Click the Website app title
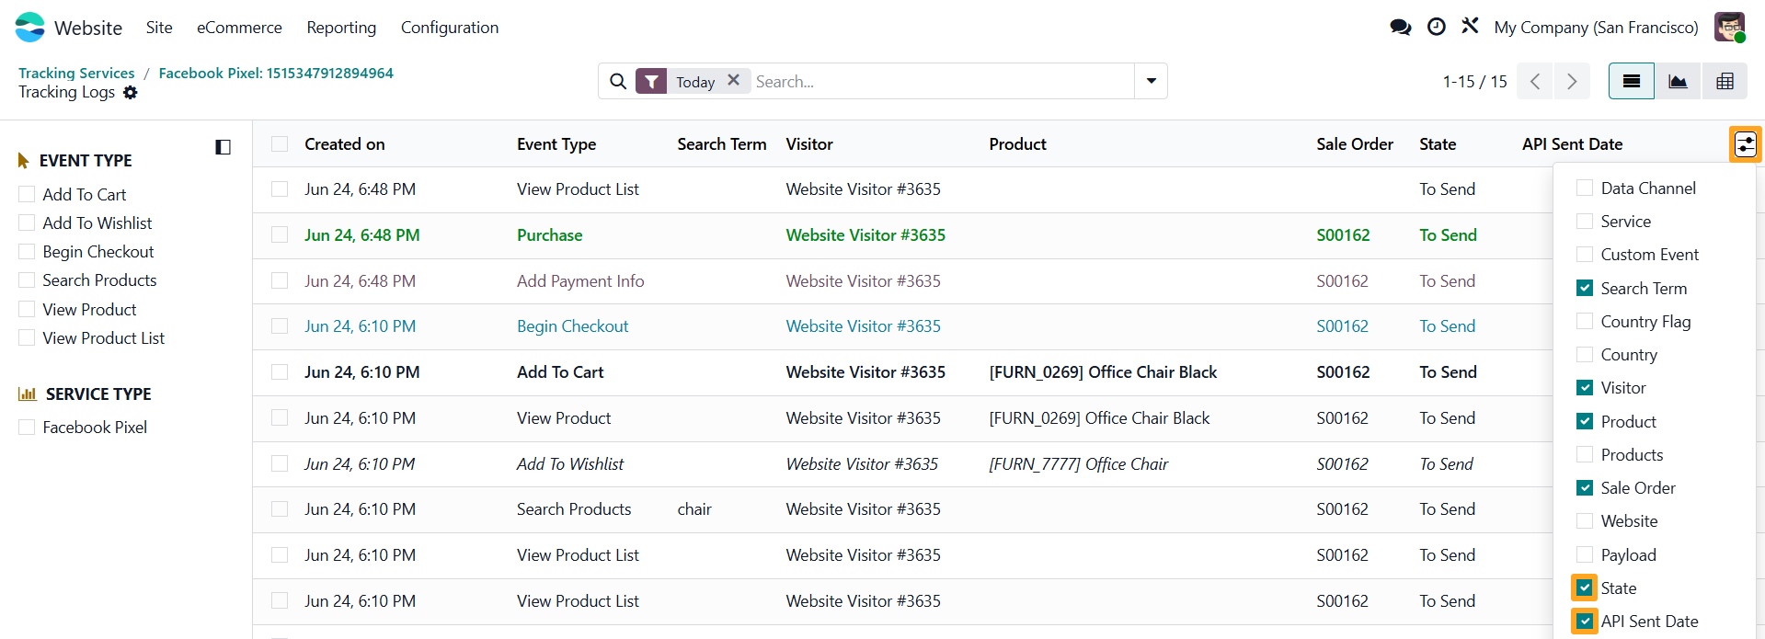1765x639 pixels. [x=88, y=28]
